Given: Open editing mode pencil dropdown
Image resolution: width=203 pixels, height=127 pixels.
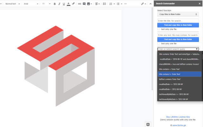Looking at the screenshot, I should [x=143, y=4].
